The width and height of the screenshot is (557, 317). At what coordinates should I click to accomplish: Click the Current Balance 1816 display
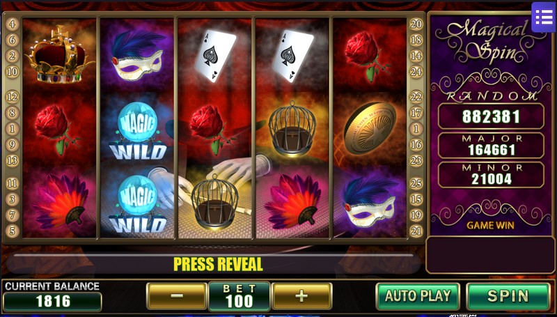(52, 296)
